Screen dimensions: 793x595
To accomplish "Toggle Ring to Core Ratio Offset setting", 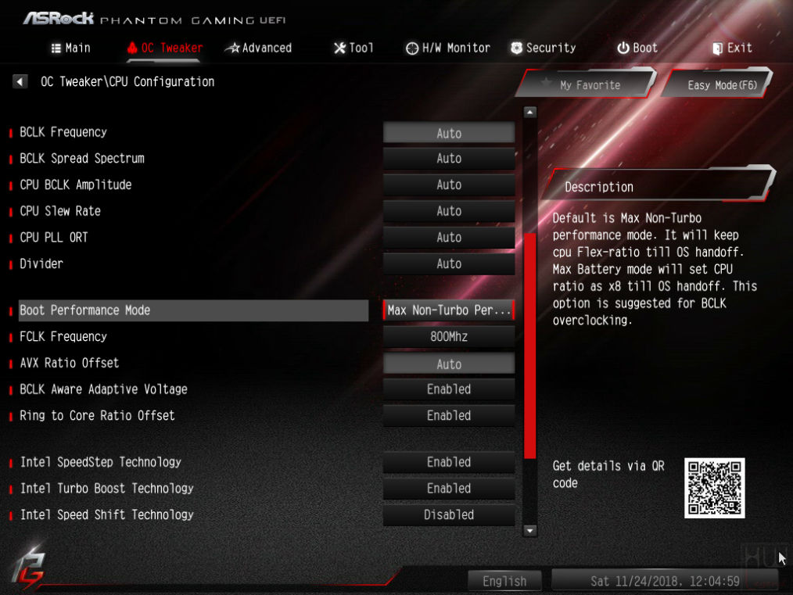I will coord(449,415).
